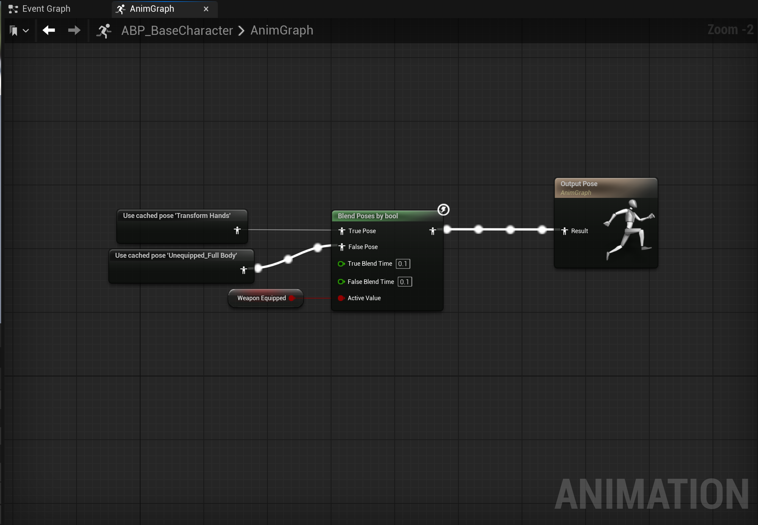Close the AnimGraph tab

pyautogui.click(x=206, y=9)
